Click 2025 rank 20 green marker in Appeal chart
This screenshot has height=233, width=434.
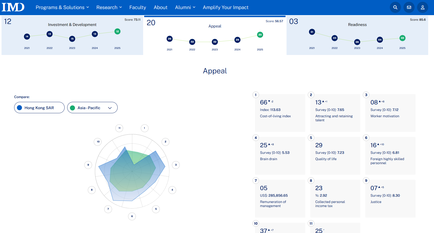(x=260, y=35)
